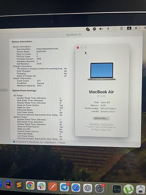The width and height of the screenshot is (146, 195).
Task: Open IntelliJ IDEA from the Dock
Action: pyautogui.click(x=9, y=184)
